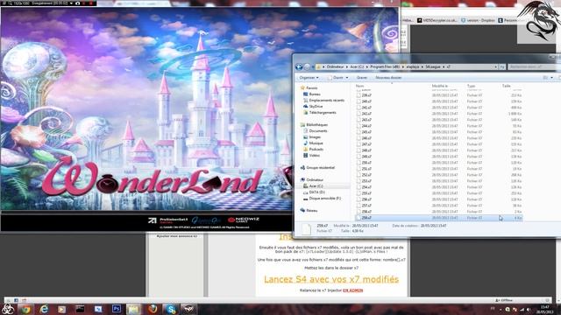Click the Windows Start orb
Screen dimensions: 561x315
click(x=8, y=309)
